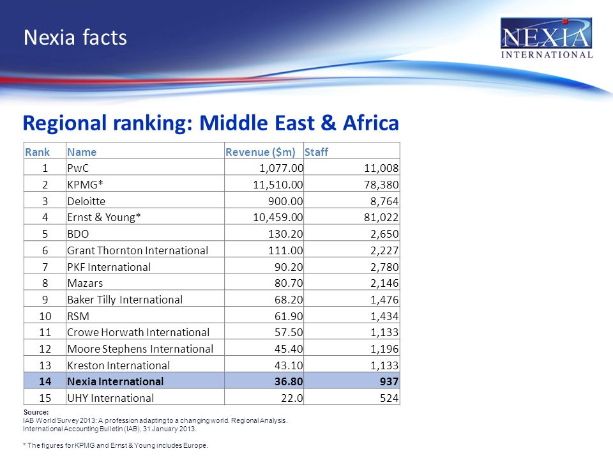Viewport: 613px width, 460px height.
Task: Click Kreston revenue value 43.10
Action: tap(289, 365)
